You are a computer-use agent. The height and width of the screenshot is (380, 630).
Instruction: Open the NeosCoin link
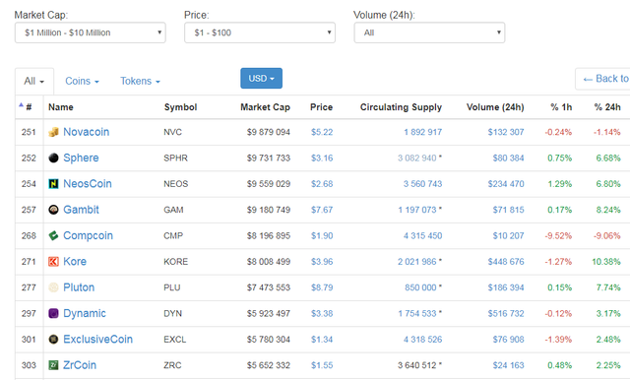(x=88, y=184)
